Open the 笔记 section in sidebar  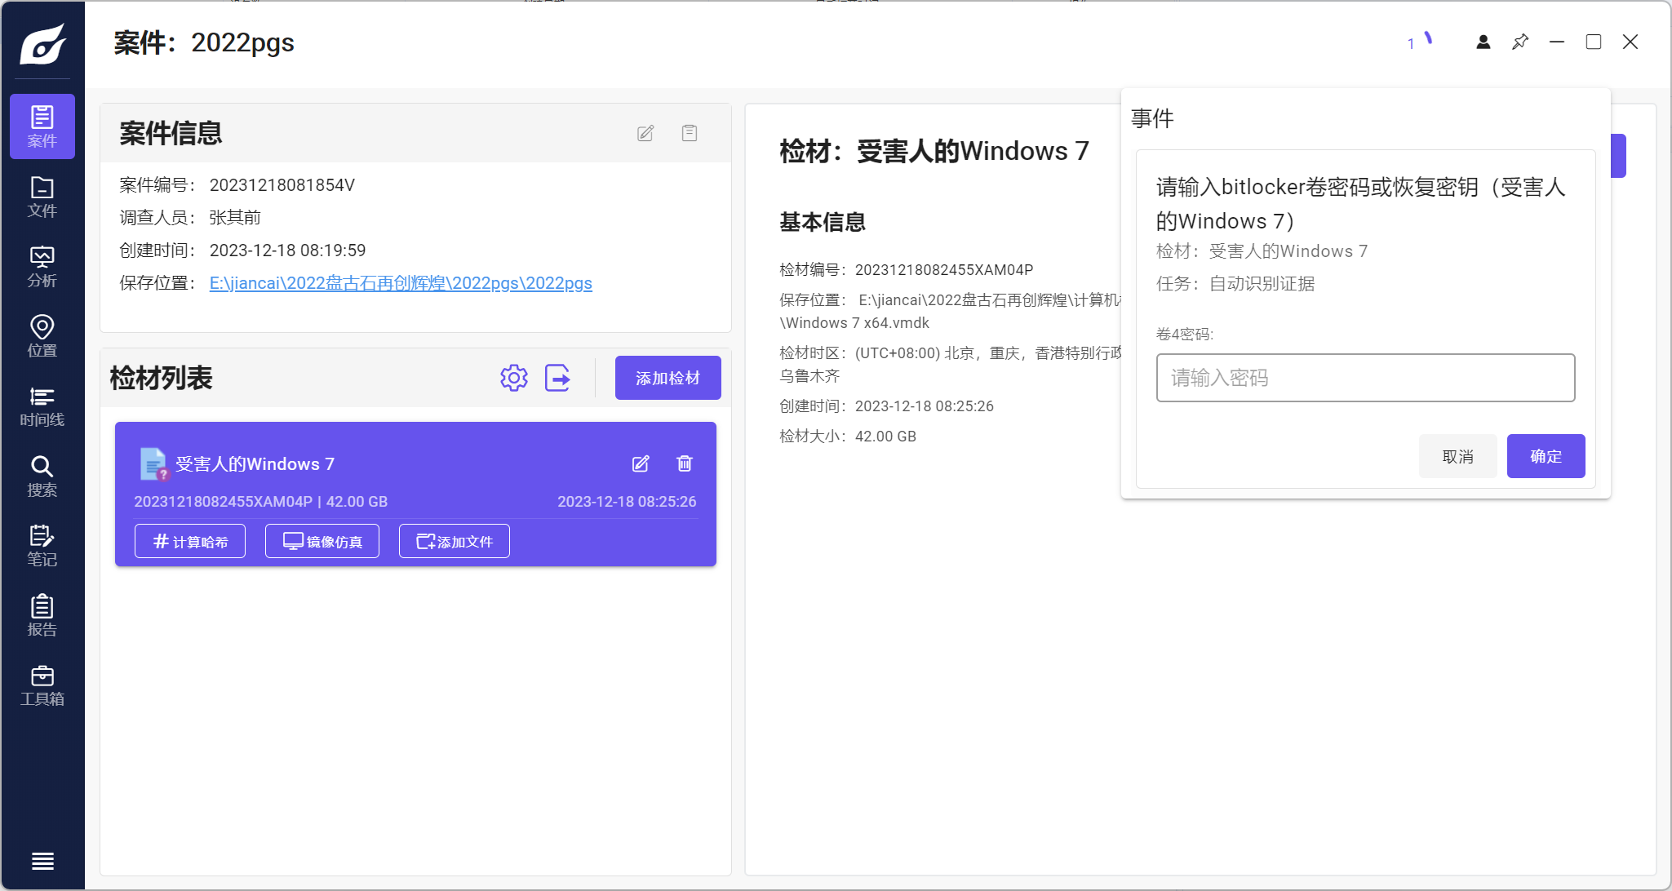click(x=42, y=546)
